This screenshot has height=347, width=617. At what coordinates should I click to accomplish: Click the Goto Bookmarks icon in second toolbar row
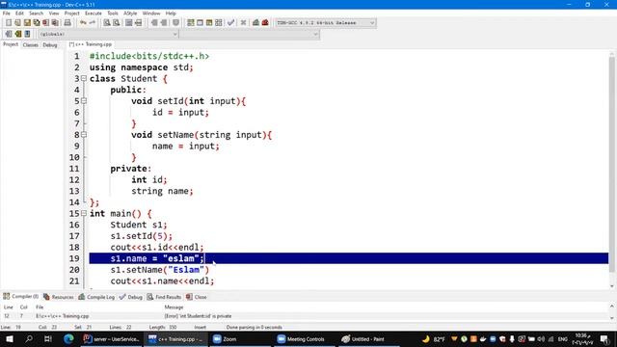(x=27, y=34)
